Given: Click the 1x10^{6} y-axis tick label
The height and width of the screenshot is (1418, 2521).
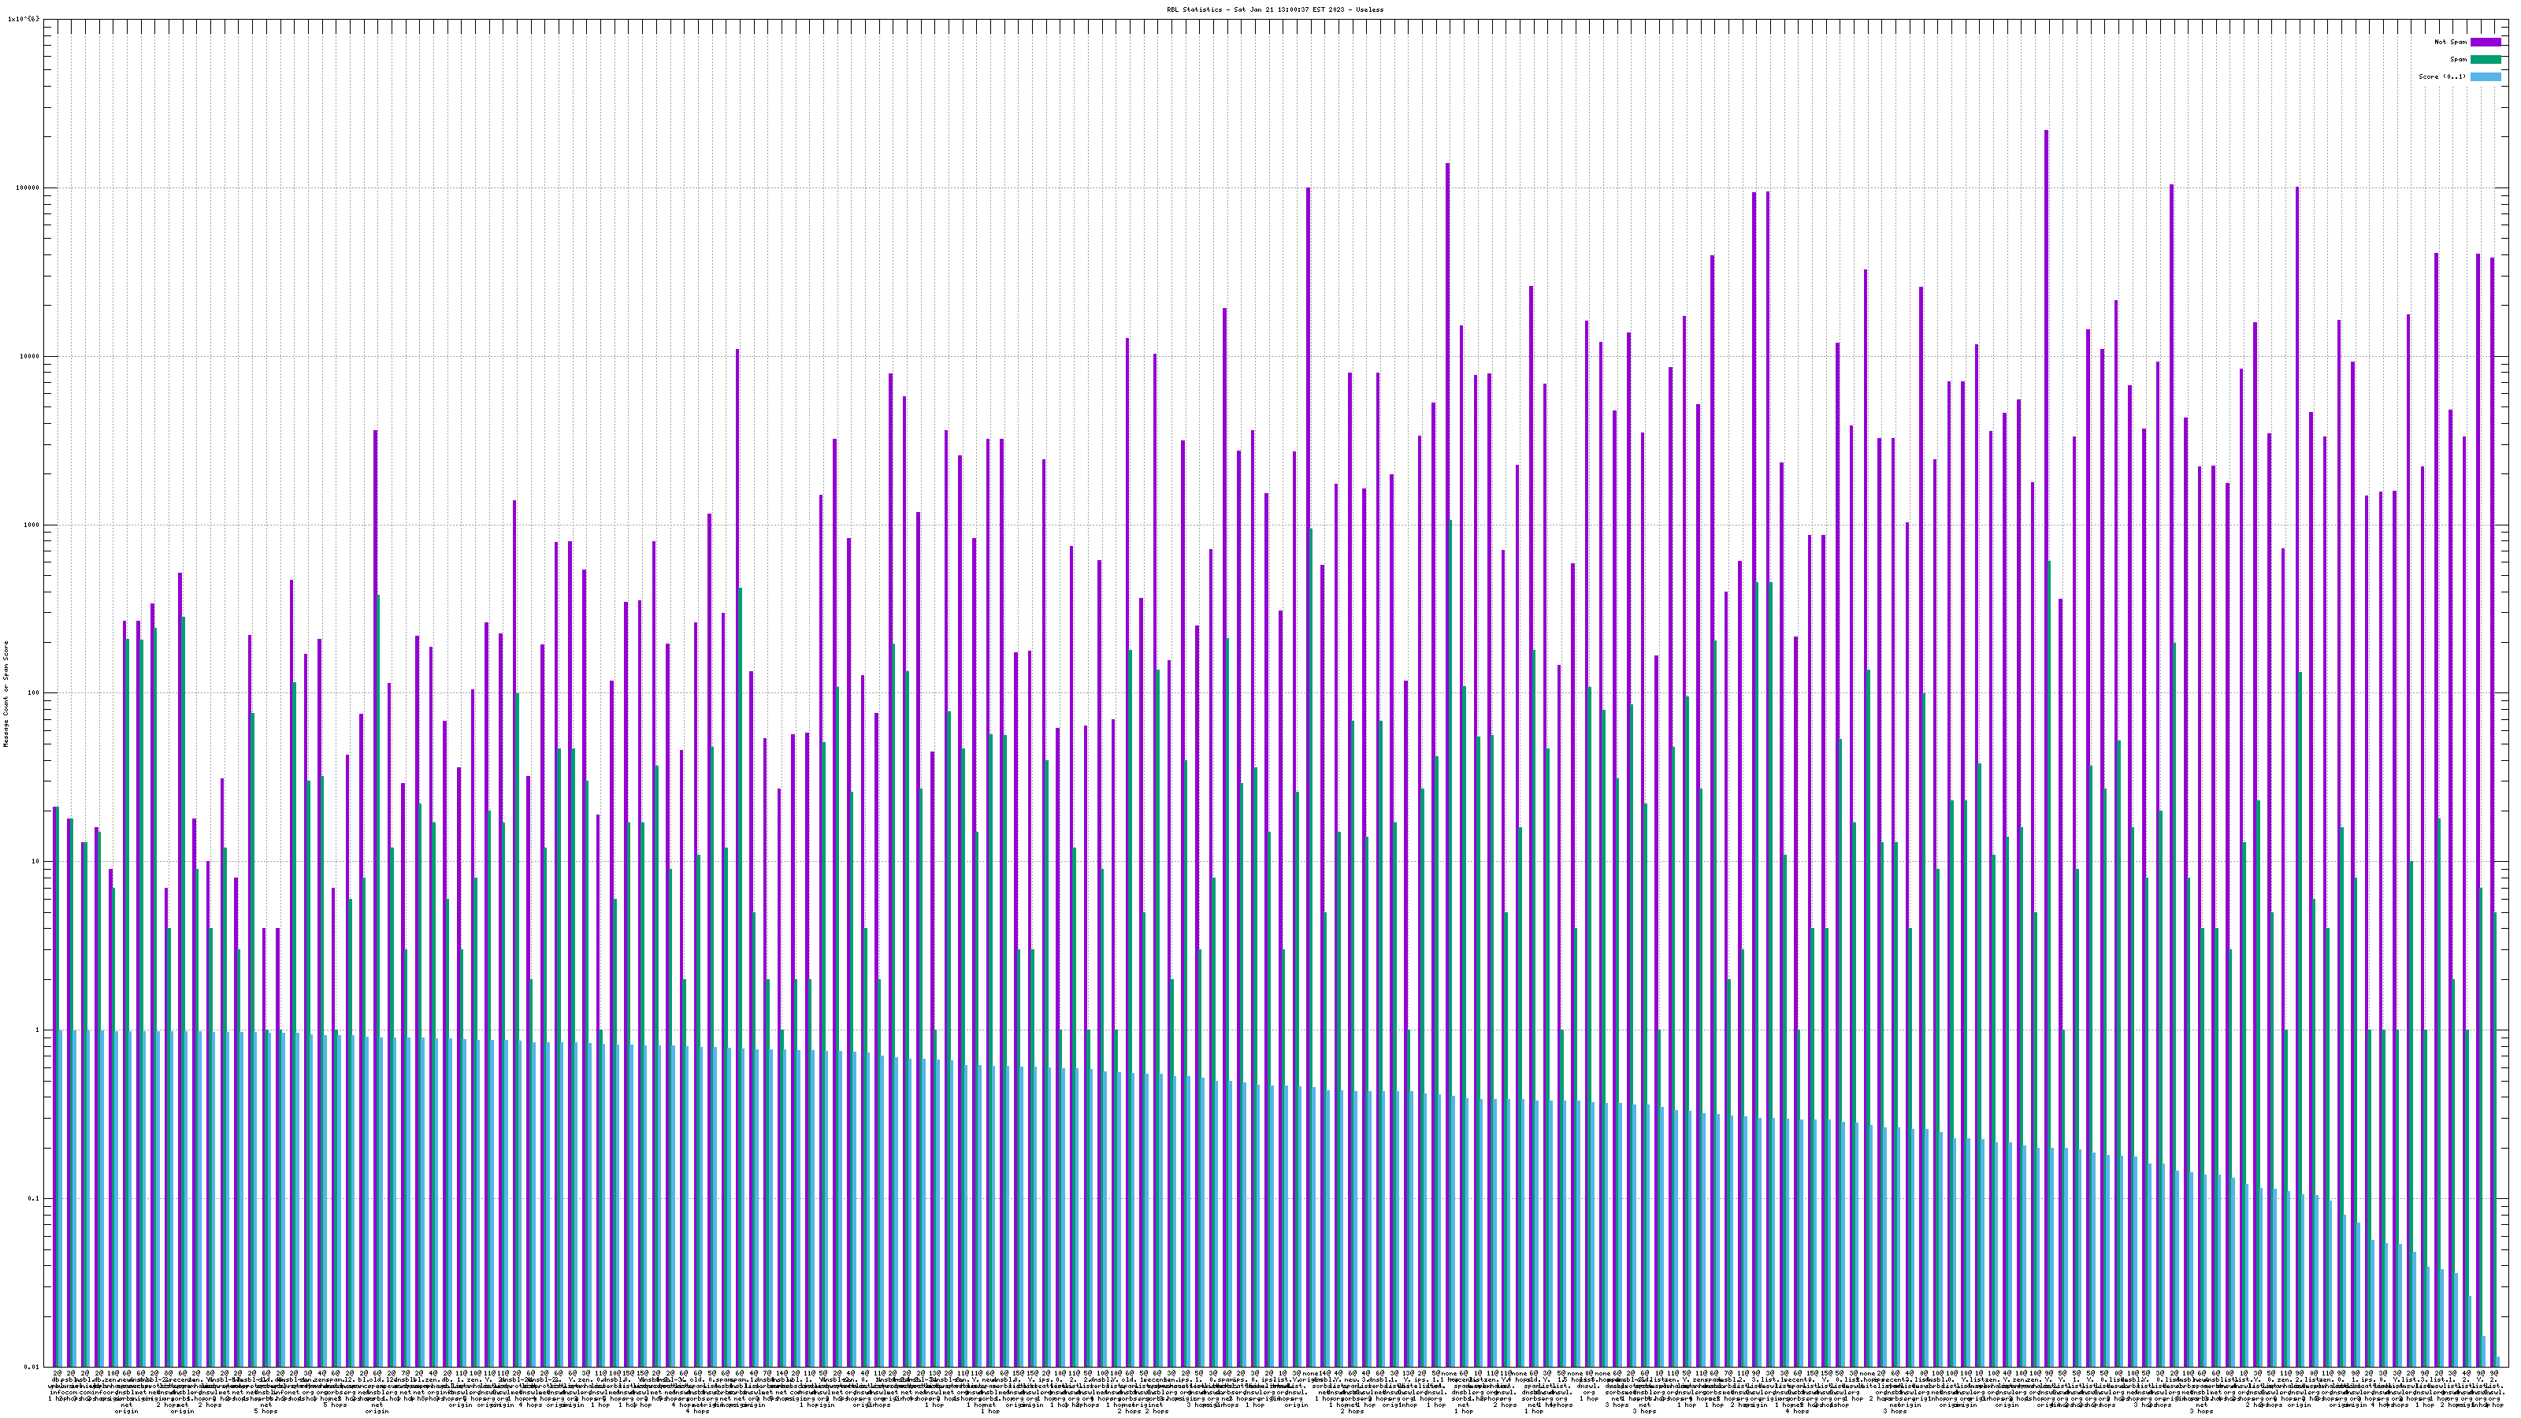Looking at the screenshot, I should pyautogui.click(x=24, y=19).
